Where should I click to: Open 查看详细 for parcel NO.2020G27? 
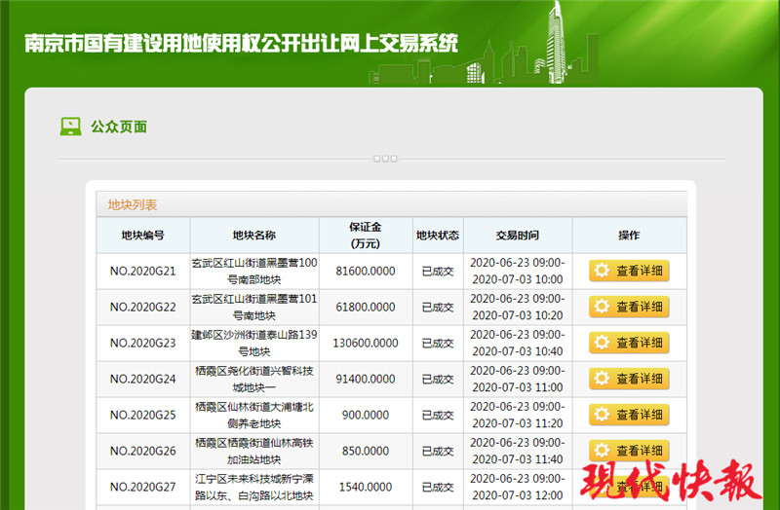[629, 486]
